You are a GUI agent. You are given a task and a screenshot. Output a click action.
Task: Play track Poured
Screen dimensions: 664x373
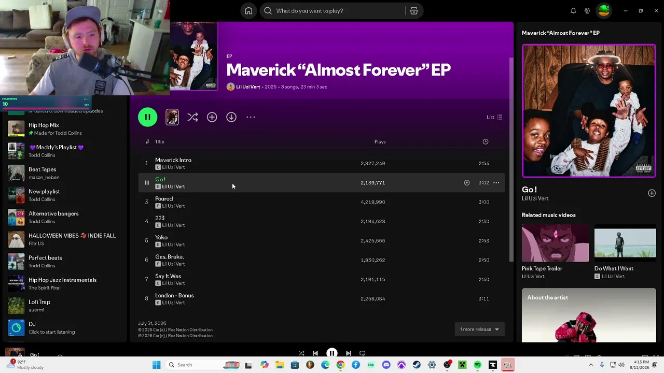164,199
